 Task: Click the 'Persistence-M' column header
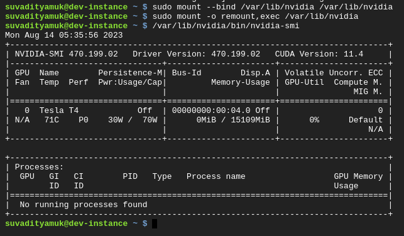130,73
